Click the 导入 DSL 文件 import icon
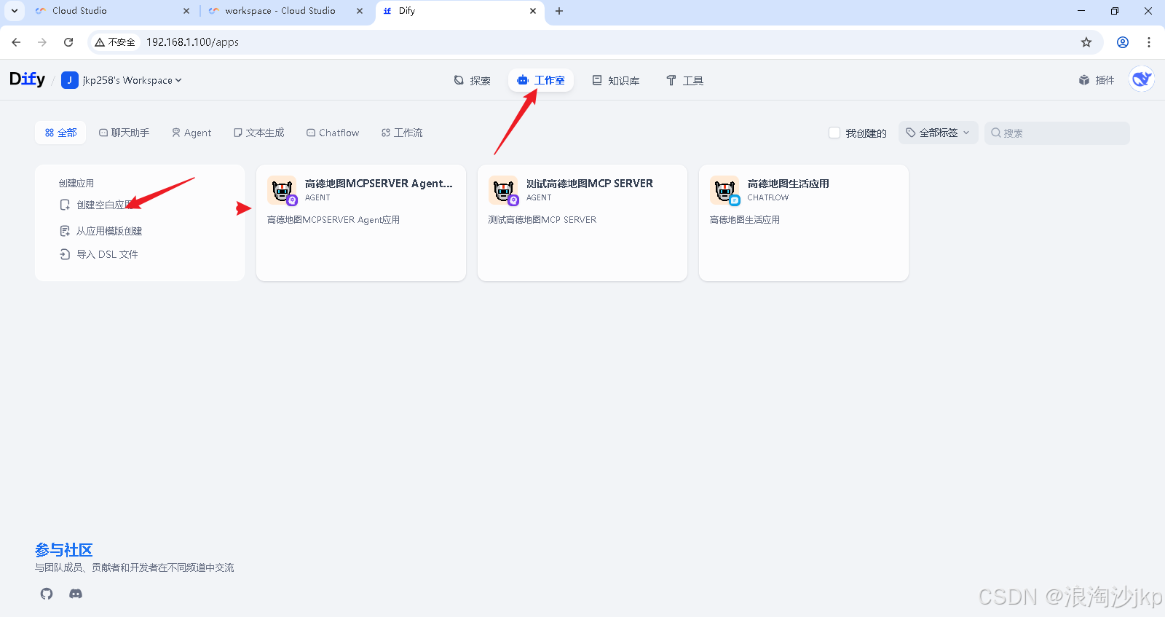The image size is (1165, 617). (65, 254)
